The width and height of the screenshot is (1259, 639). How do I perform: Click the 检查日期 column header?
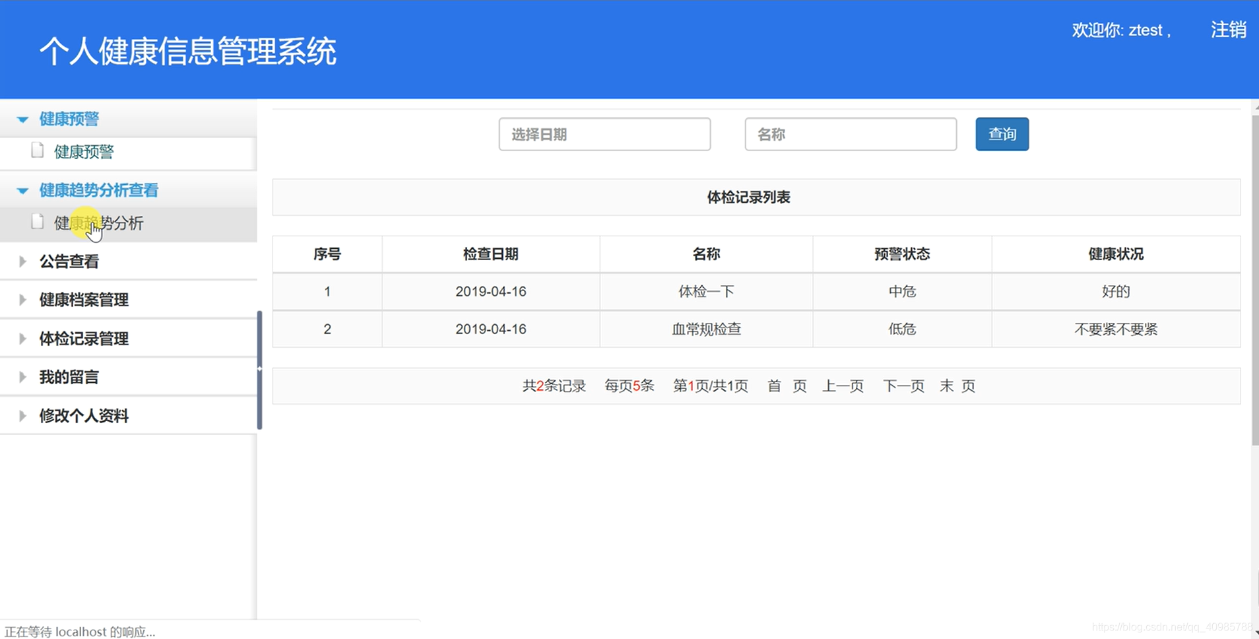(x=490, y=254)
